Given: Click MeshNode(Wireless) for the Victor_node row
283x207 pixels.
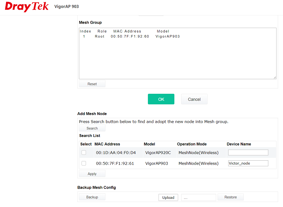Looking at the screenshot, I should point(198,163).
